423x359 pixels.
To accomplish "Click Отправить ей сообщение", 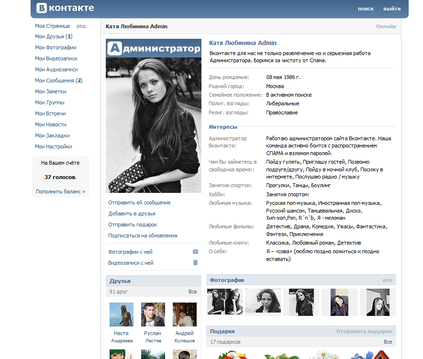I will (139, 202).
